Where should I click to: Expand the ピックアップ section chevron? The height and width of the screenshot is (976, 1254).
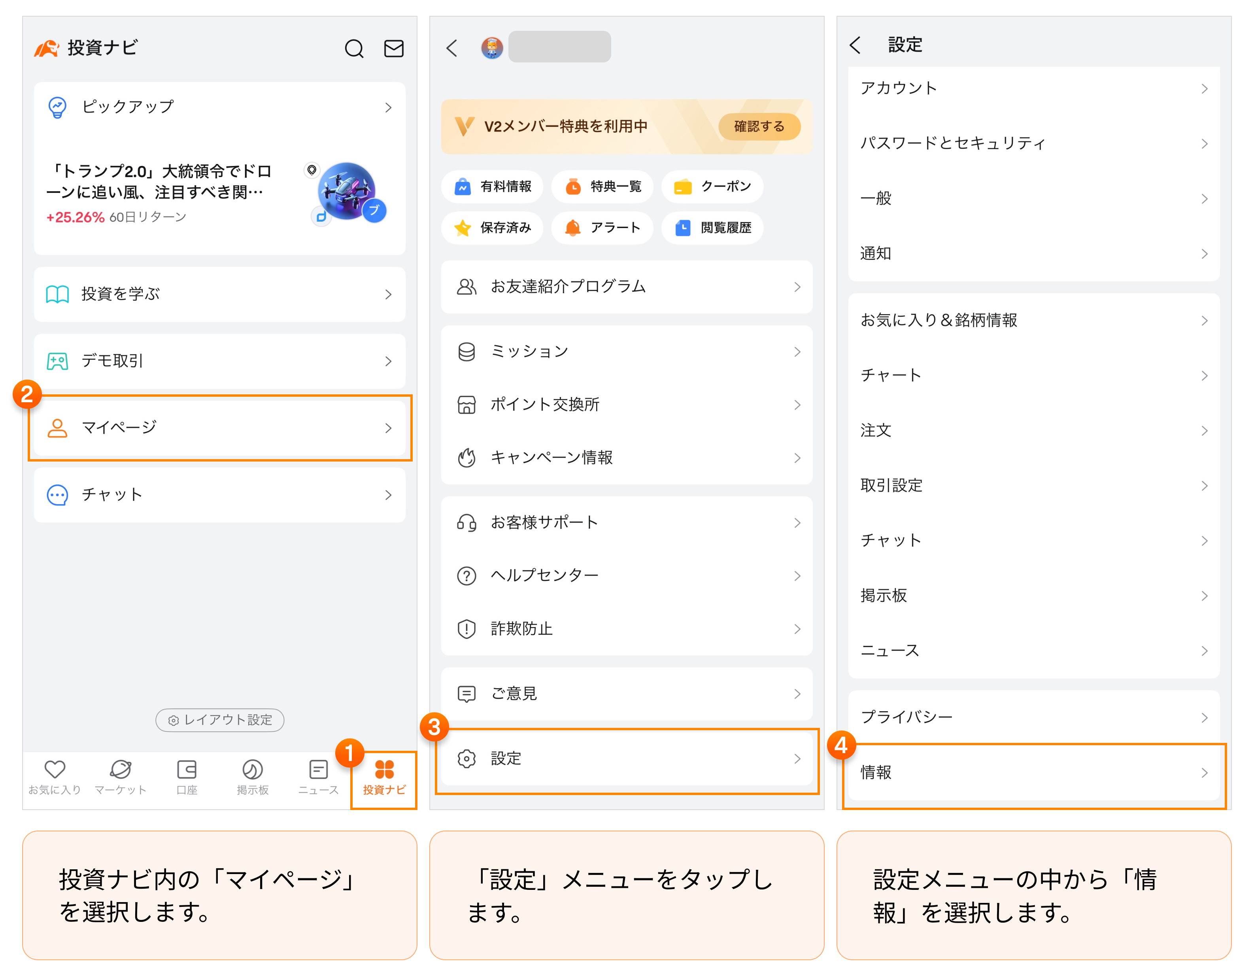coord(388,107)
